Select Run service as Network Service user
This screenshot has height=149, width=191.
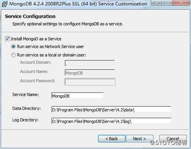pos(13,46)
